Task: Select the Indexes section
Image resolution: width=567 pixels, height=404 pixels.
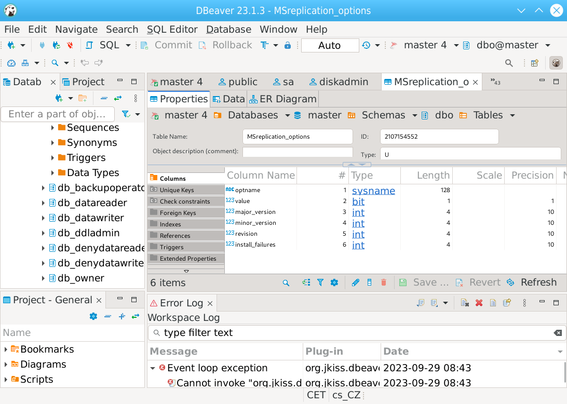Action: 186,224
